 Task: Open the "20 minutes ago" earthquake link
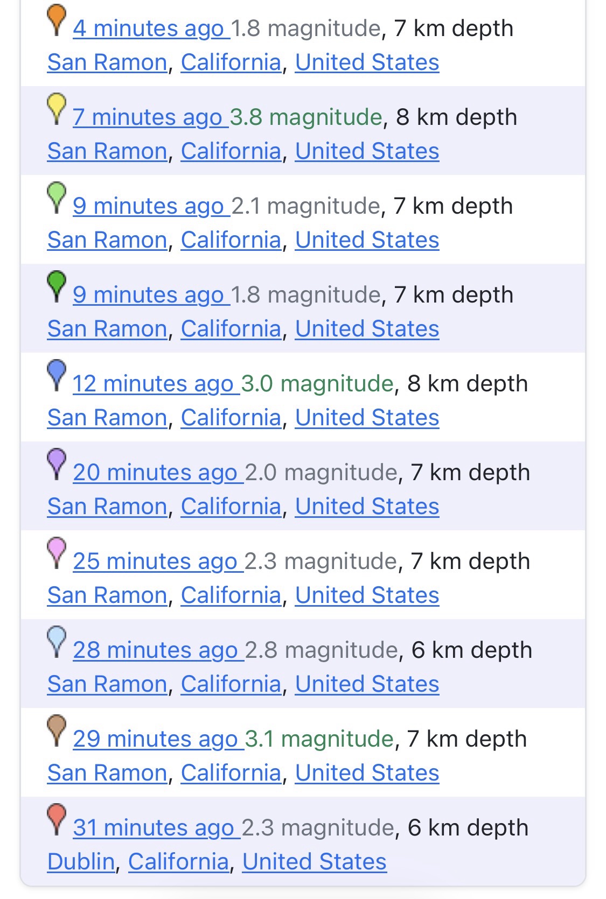[155, 473]
